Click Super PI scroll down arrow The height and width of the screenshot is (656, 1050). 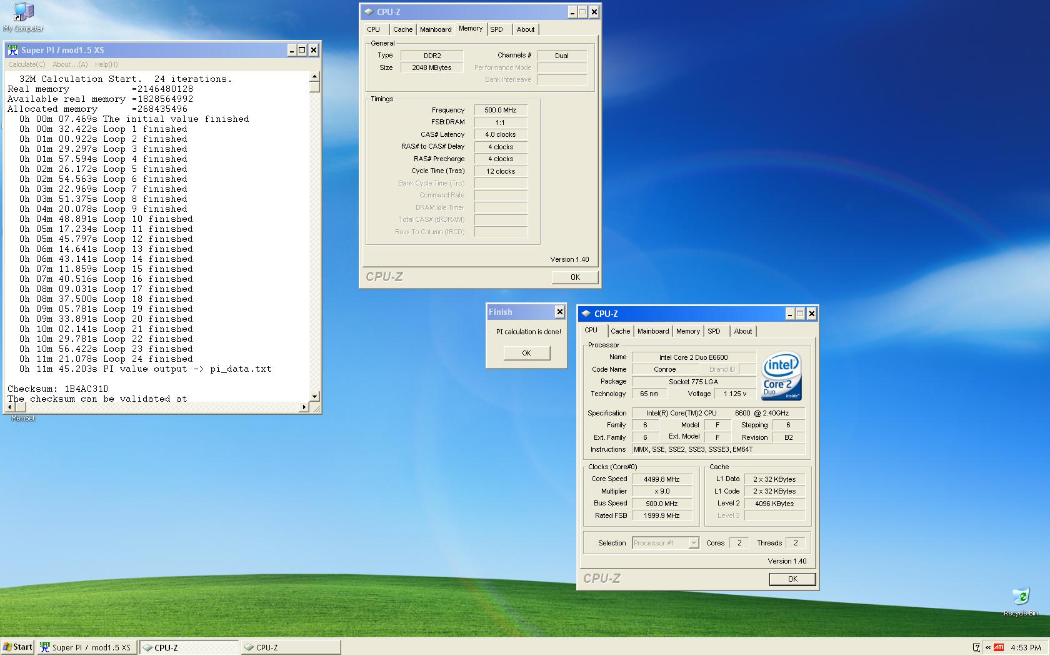click(314, 397)
